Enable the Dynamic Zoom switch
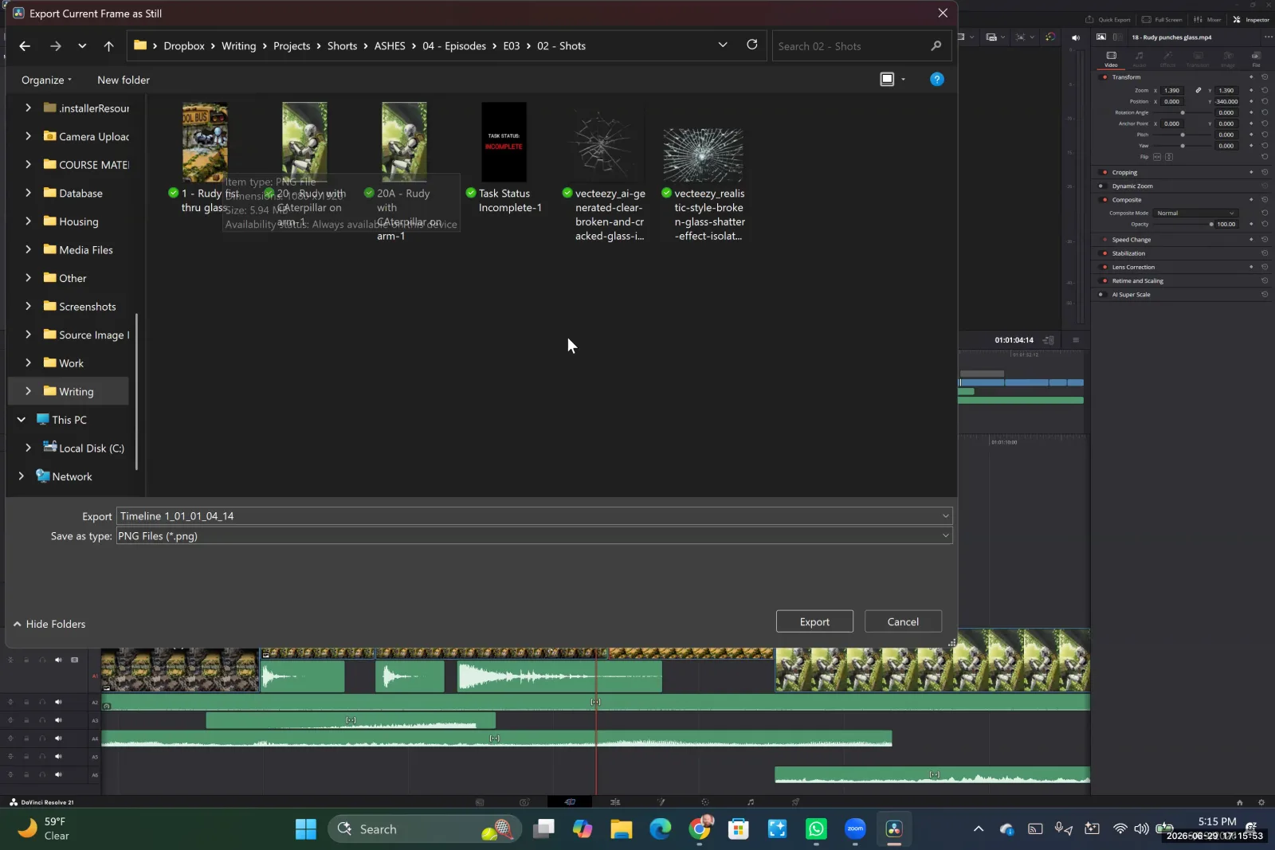 (1101, 186)
